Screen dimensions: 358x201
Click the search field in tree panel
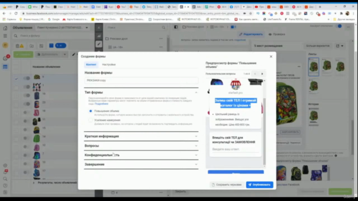(x=136, y=27)
